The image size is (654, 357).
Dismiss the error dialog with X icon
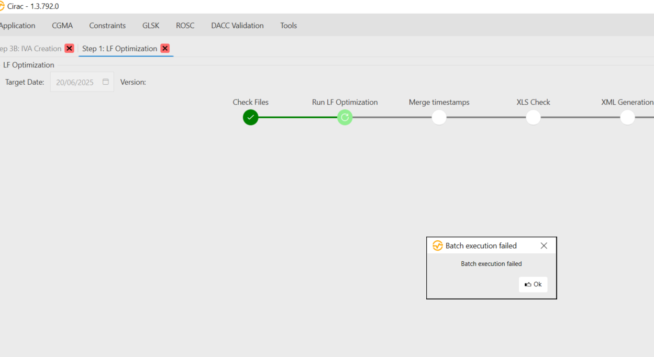coord(544,246)
